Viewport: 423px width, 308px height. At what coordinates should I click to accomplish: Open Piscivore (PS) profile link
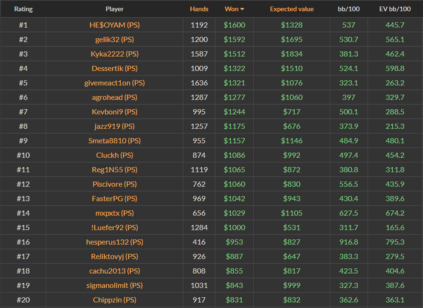[114, 184]
